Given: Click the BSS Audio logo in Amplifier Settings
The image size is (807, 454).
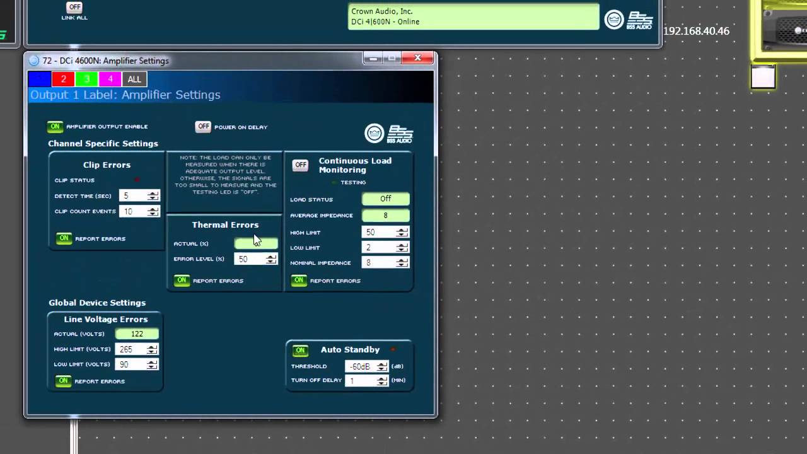Looking at the screenshot, I should [400, 133].
